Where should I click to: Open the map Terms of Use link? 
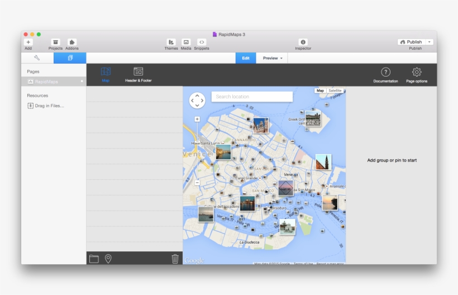(303, 264)
